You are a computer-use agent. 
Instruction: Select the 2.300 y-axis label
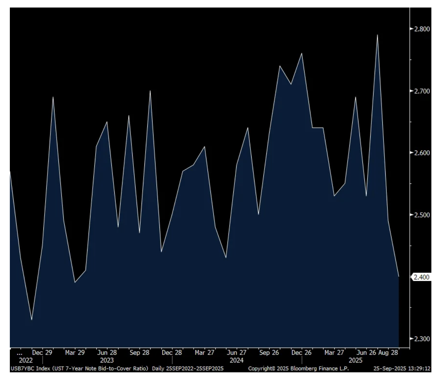(x=422, y=339)
